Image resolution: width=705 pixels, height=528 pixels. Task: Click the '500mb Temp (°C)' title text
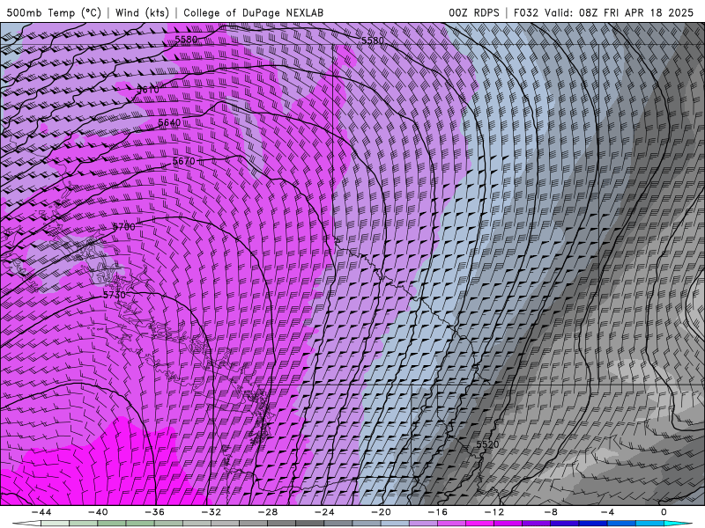(54, 12)
